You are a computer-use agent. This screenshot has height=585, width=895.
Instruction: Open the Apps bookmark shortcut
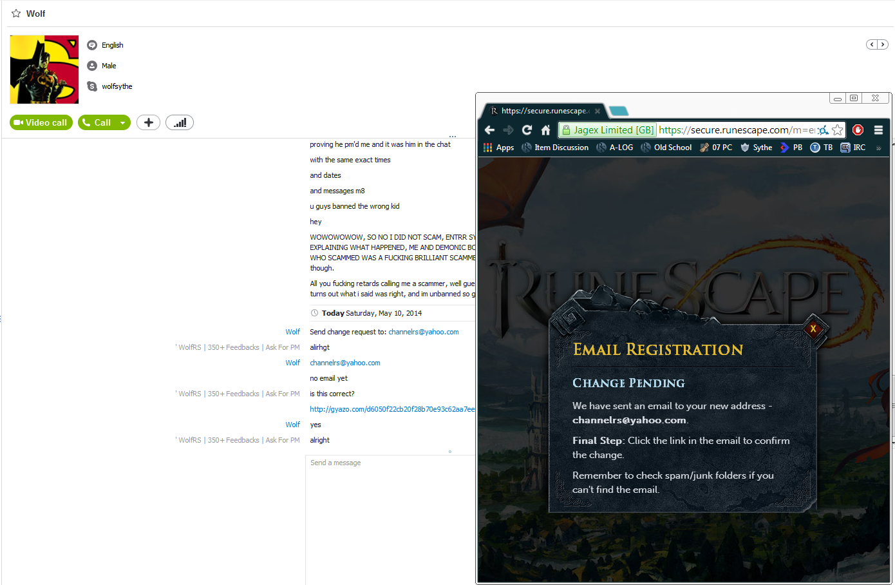pos(498,148)
